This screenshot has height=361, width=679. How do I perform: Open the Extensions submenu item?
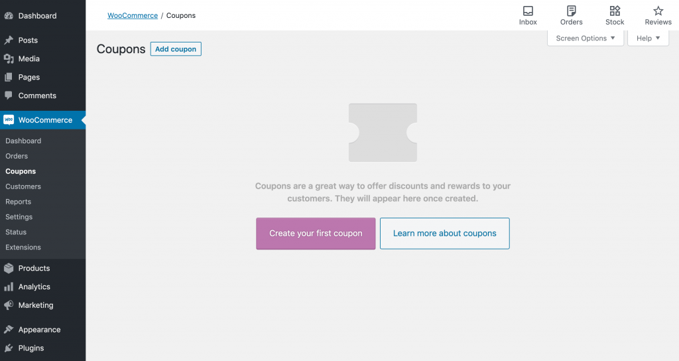click(x=23, y=247)
